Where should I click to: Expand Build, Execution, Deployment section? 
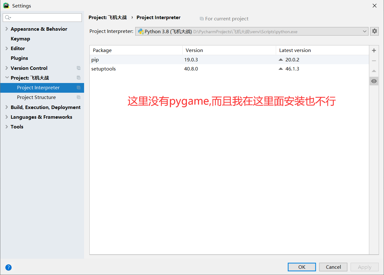click(7, 107)
